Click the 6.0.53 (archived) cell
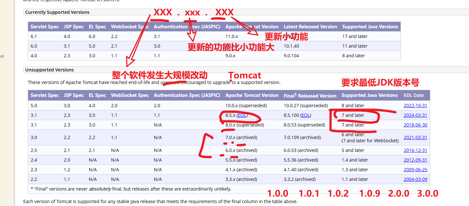This screenshot has width=469, height=206. tap(301, 150)
